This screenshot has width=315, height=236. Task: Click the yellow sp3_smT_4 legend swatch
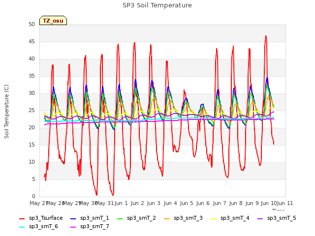pyautogui.click(x=213, y=218)
